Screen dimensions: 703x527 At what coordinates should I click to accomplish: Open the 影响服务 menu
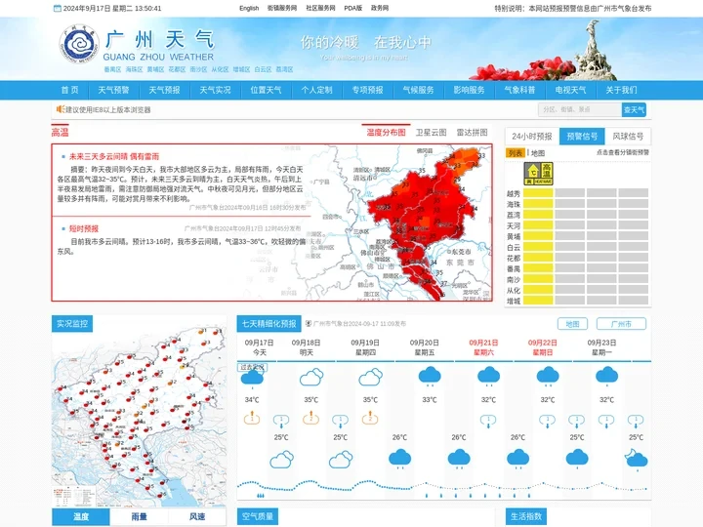coord(469,90)
